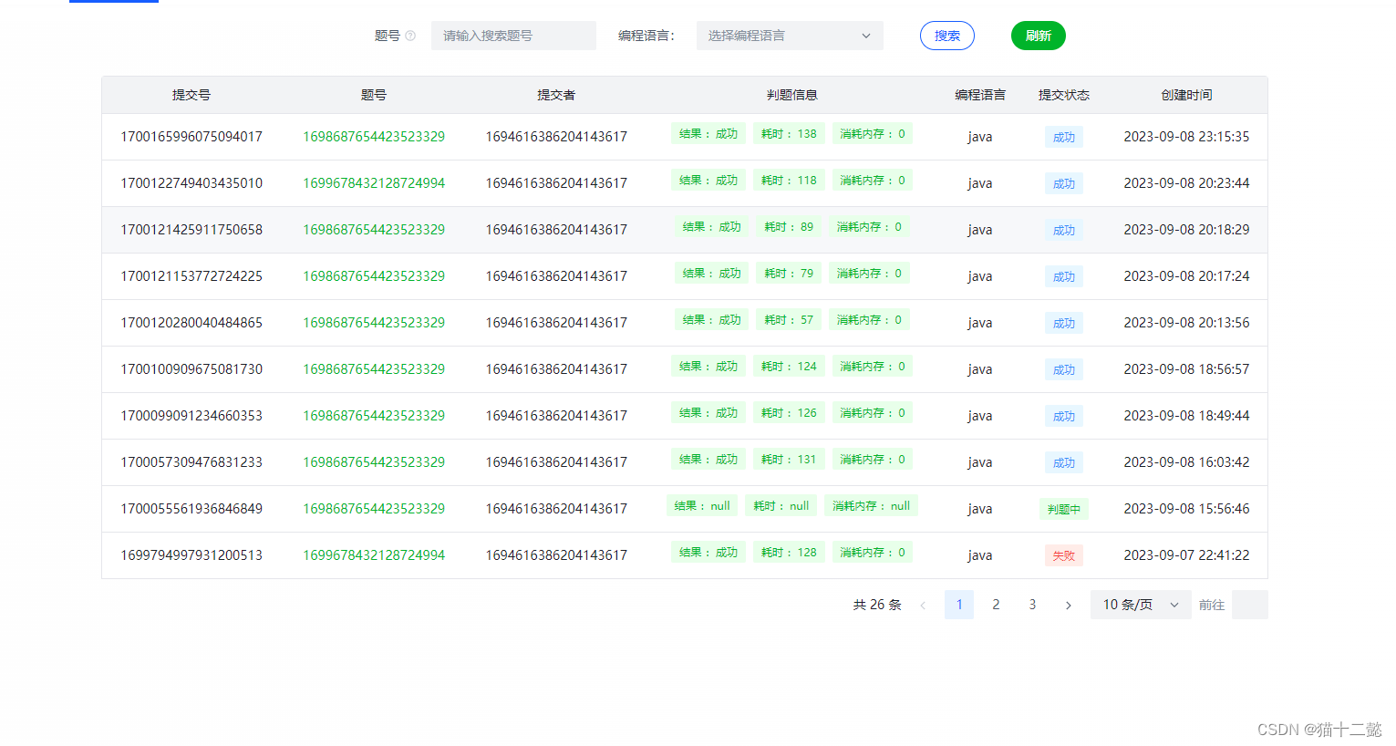Open problem link in row 1700121425911750658
The image size is (1396, 746).
tap(374, 230)
